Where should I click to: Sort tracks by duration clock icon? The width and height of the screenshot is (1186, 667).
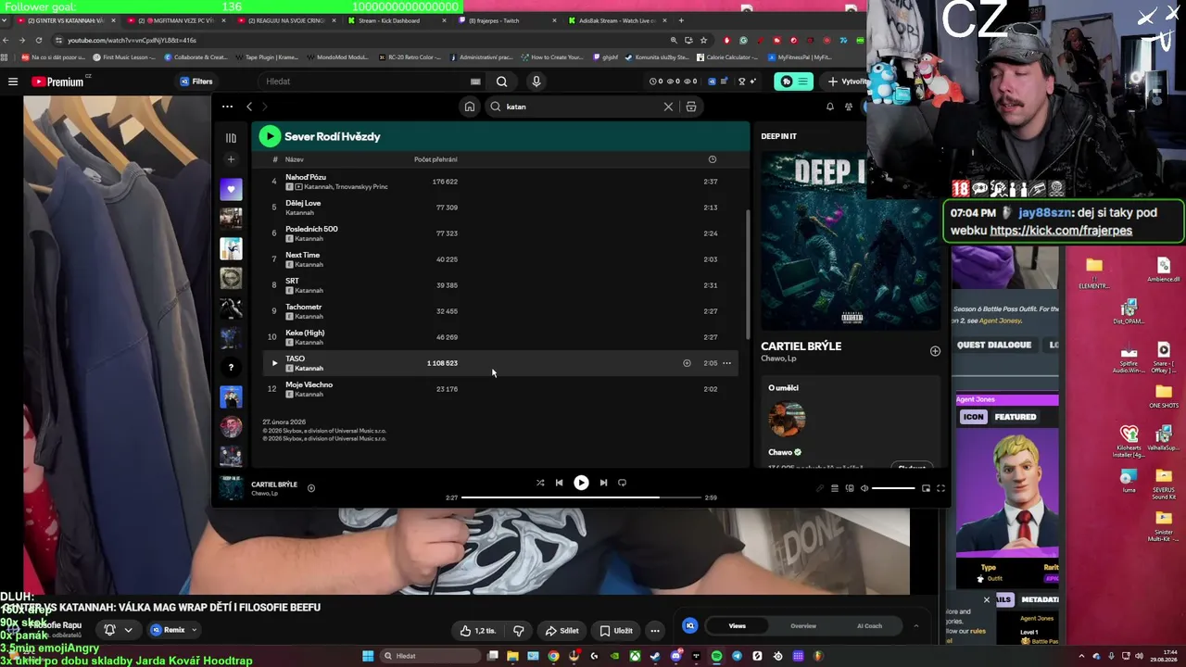(713, 159)
